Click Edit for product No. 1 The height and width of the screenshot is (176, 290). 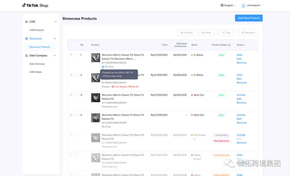point(239,59)
